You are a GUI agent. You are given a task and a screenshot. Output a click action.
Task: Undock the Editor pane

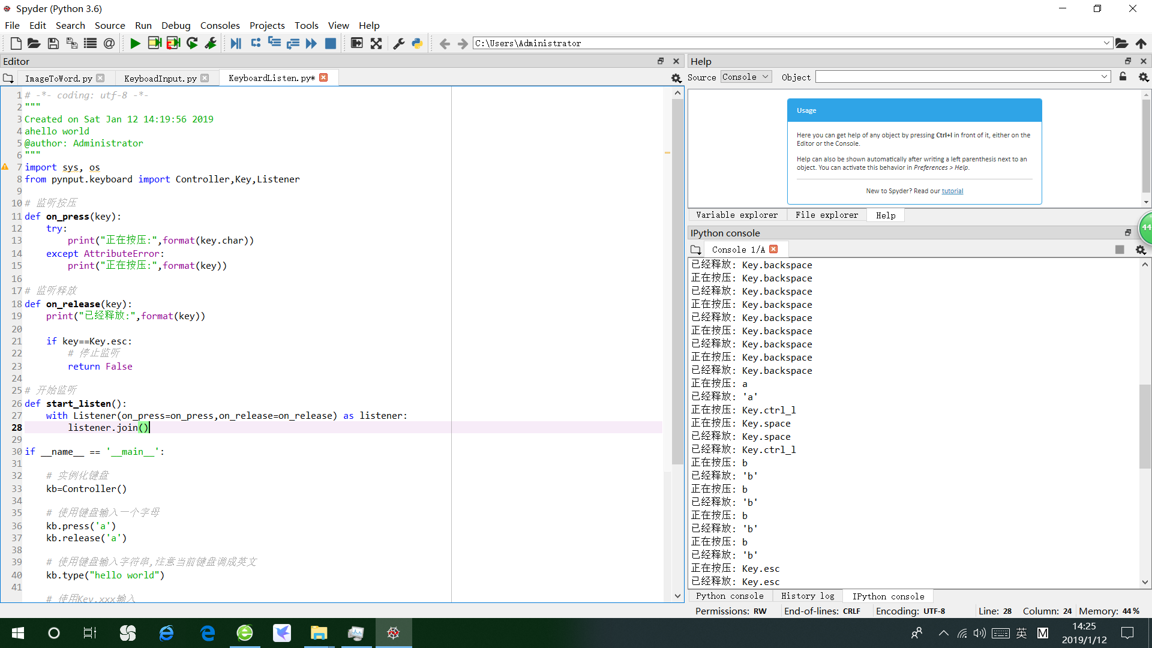pyautogui.click(x=661, y=61)
